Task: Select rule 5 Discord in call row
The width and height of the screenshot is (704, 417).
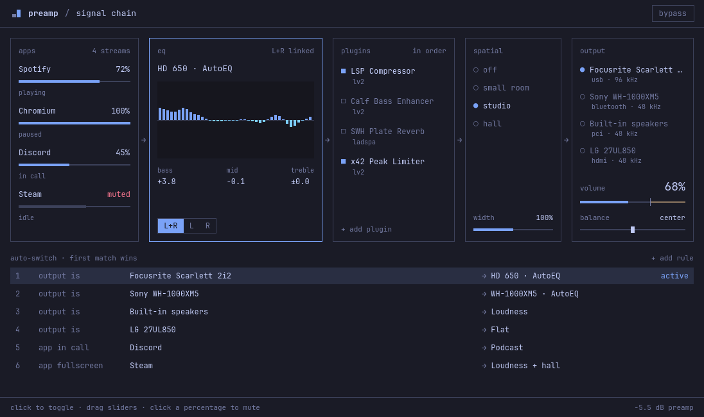Action: [352, 348]
